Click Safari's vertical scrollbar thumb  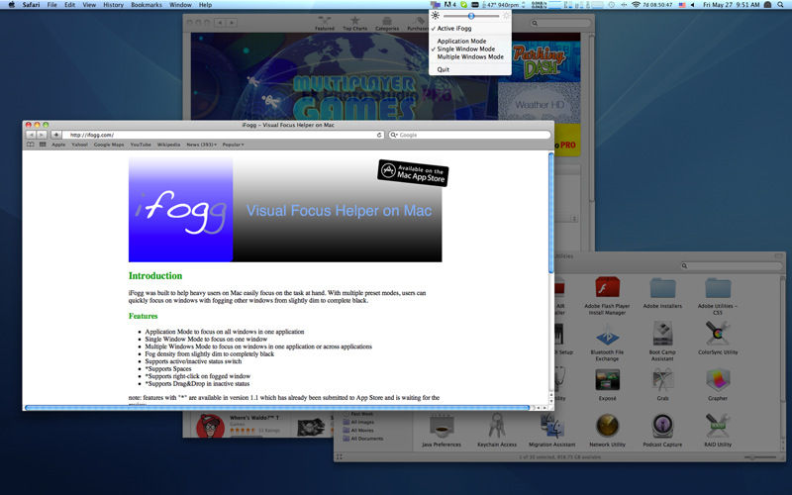551,213
